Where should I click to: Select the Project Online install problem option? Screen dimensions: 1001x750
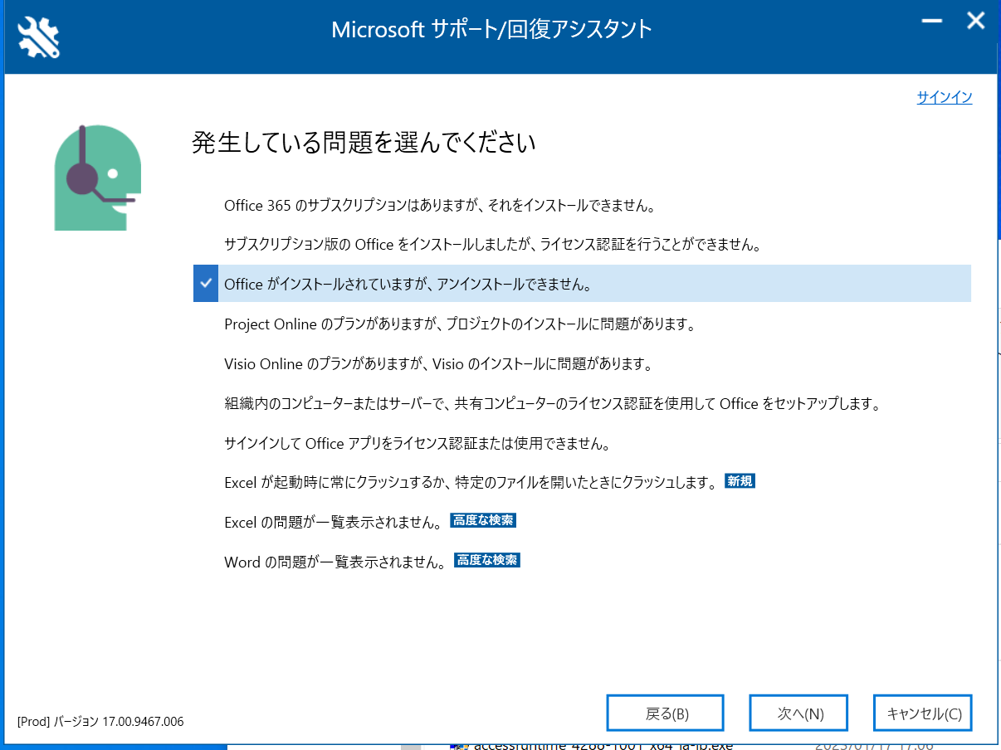[x=459, y=324]
